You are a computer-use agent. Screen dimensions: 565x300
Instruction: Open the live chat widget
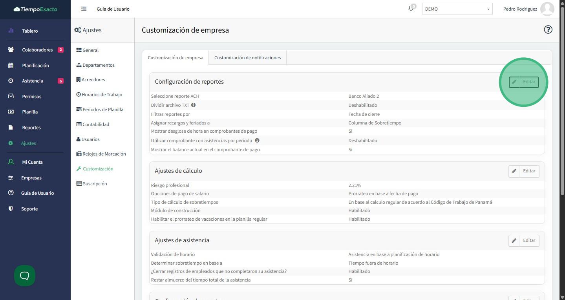click(x=25, y=276)
